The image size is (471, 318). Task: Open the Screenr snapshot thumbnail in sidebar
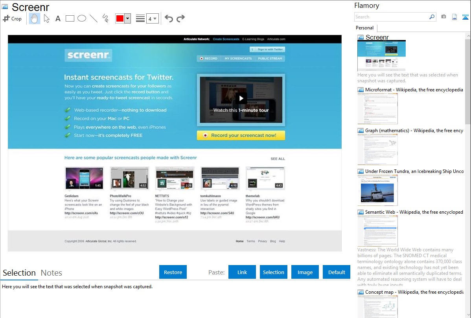(x=381, y=55)
